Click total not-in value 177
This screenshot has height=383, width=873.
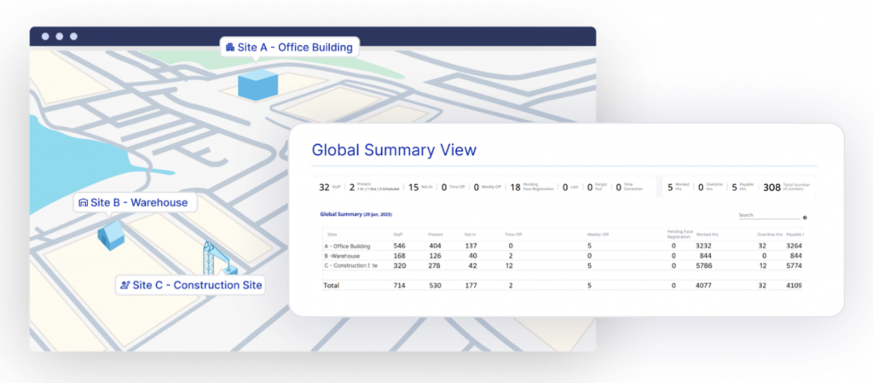[471, 285]
